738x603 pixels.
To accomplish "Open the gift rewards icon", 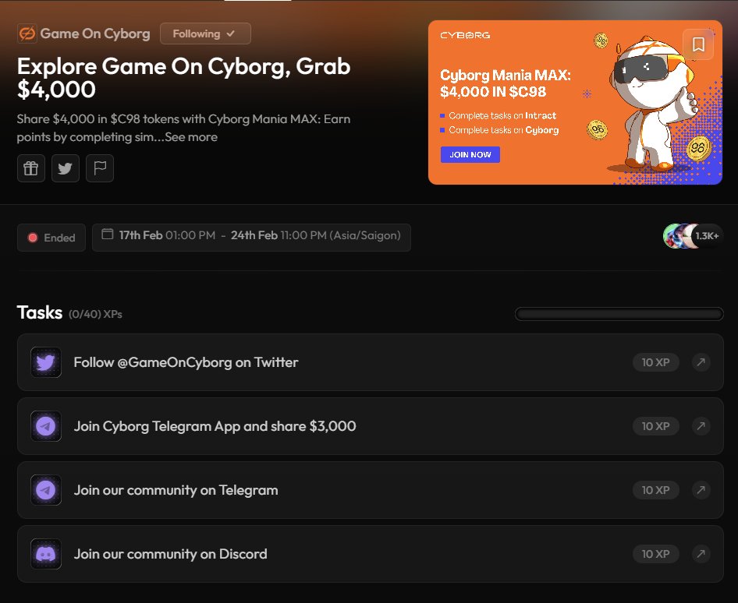I will coord(31,168).
